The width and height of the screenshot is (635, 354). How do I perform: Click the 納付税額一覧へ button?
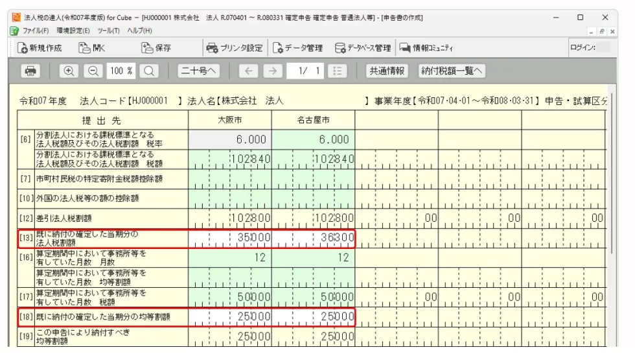452,71
